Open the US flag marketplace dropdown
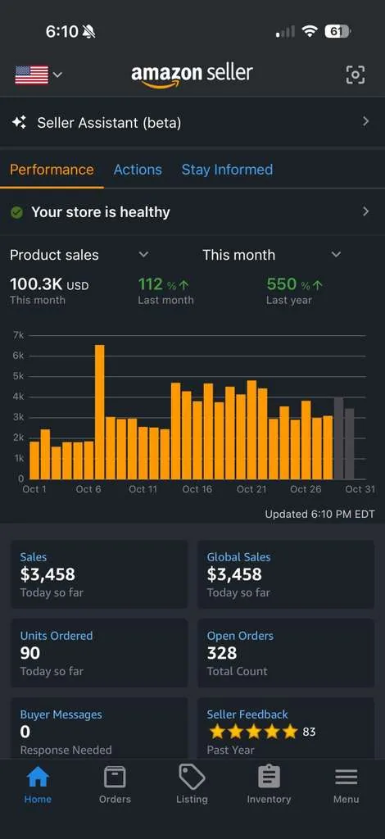This screenshot has width=385, height=839. coord(38,75)
